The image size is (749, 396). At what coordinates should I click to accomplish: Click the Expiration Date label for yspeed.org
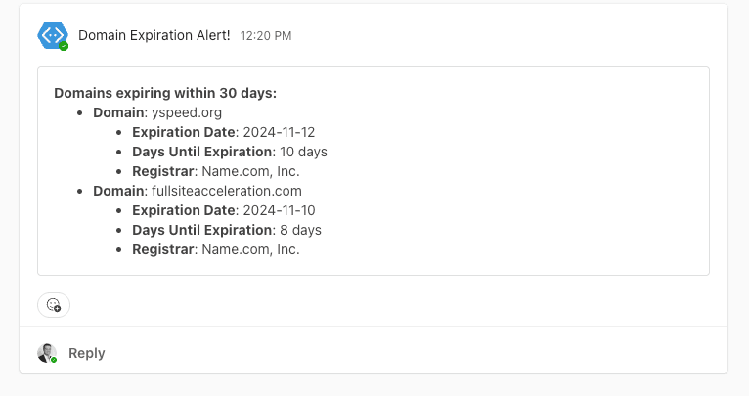pyautogui.click(x=184, y=132)
